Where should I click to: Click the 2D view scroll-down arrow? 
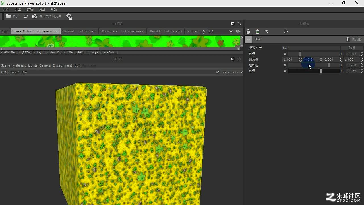pos(242,45)
